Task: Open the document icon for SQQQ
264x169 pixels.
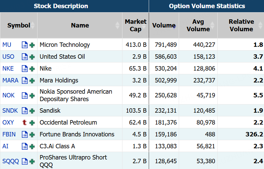Action: pos(25,161)
